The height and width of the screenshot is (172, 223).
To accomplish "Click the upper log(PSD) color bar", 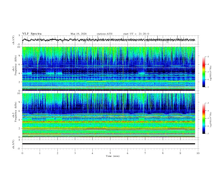I will point(204,72).
